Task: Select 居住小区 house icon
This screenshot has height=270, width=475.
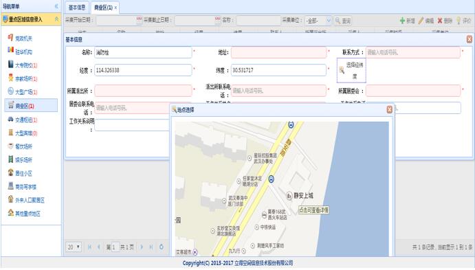Action: point(10,172)
